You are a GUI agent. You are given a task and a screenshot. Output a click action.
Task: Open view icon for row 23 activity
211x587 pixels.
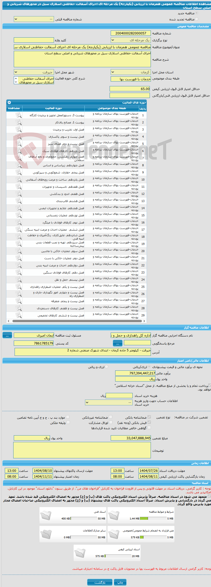18,272
